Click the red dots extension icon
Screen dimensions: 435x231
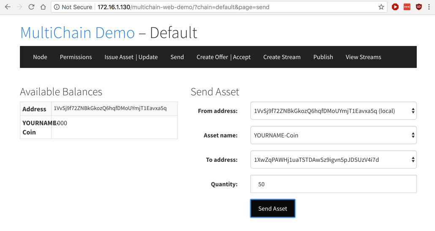pos(407,7)
